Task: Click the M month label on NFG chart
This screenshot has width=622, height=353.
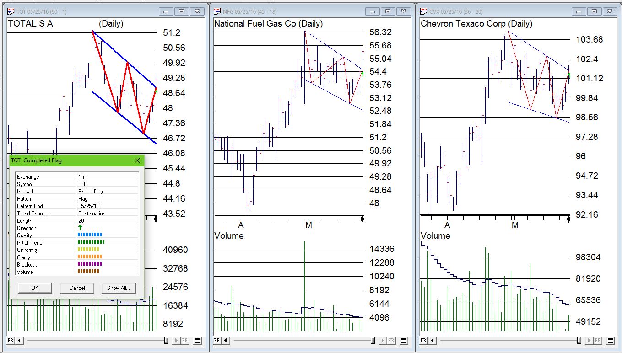Action: (308, 225)
